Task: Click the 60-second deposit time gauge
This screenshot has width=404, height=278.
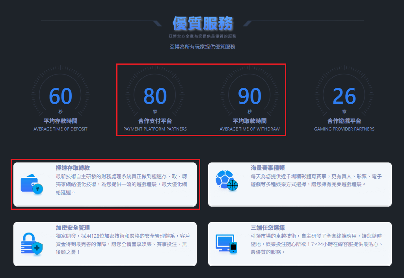Action: [x=60, y=95]
